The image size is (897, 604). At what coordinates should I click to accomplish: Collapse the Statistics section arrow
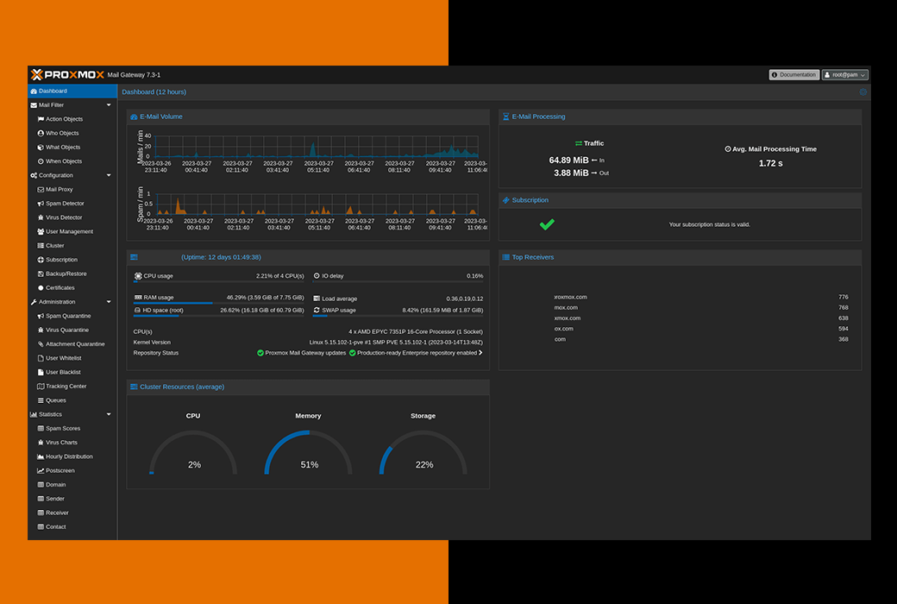(x=109, y=414)
